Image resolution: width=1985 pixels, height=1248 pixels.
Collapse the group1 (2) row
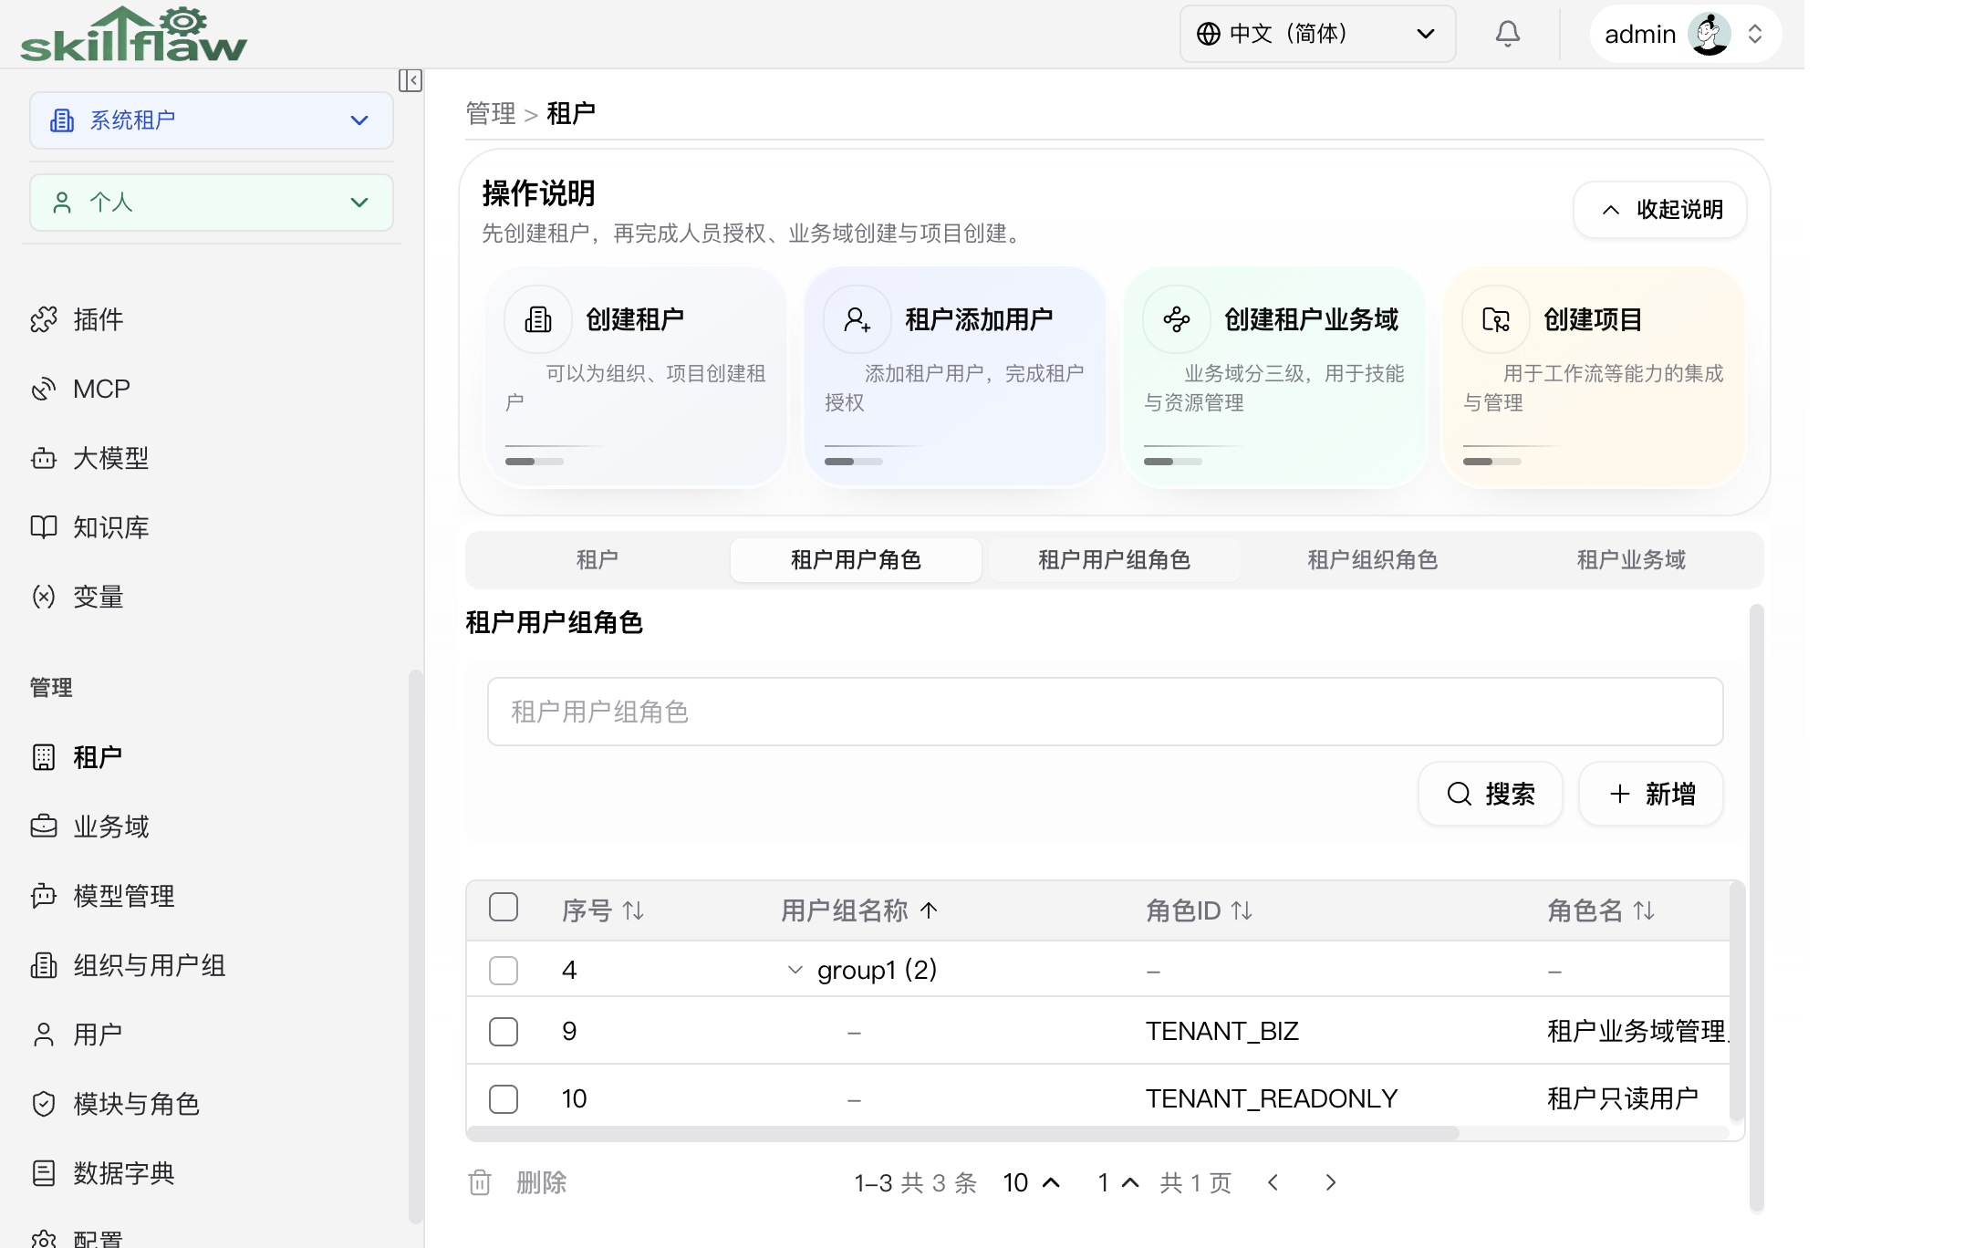795,970
